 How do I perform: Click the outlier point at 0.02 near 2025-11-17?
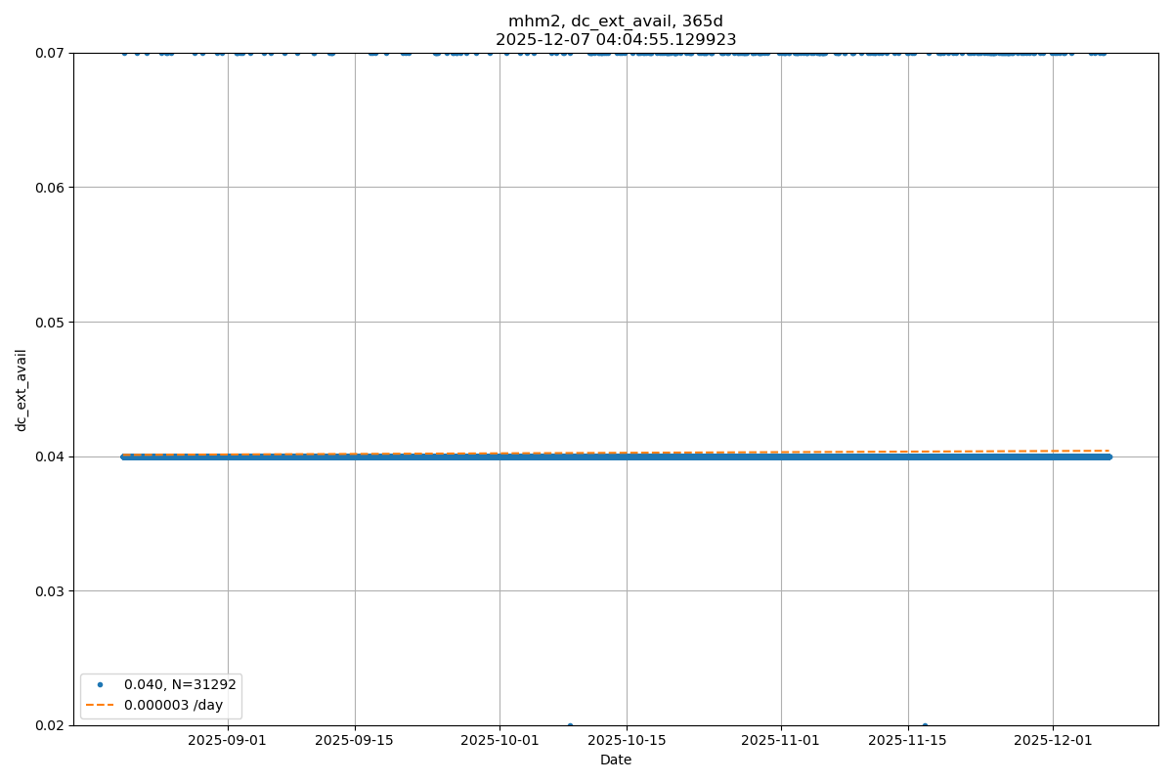click(x=925, y=725)
